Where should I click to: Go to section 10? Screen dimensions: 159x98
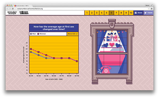click(x=131, y=13)
